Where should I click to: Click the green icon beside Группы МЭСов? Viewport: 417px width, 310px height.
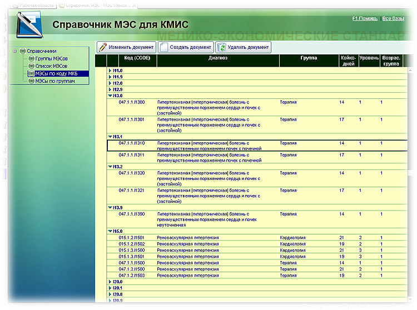[x=31, y=58]
